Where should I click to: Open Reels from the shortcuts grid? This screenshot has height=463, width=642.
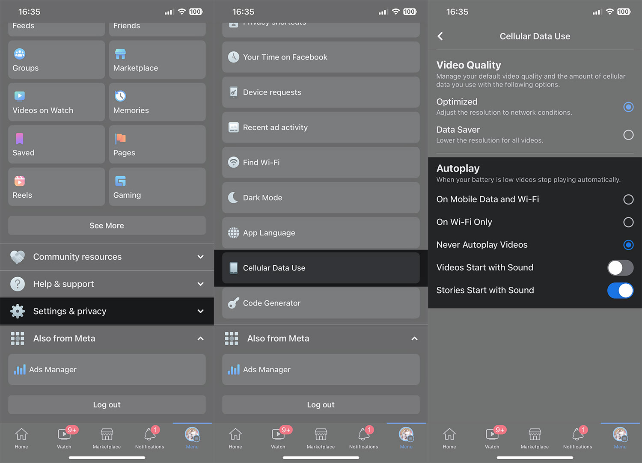(56, 187)
